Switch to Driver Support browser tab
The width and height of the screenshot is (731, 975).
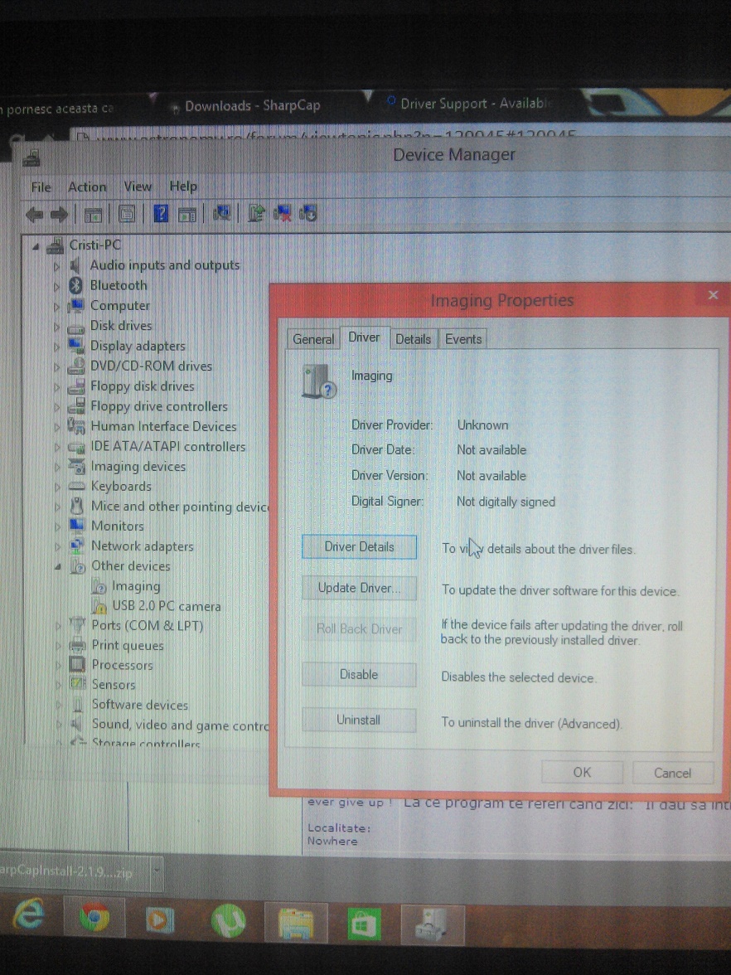[x=472, y=103]
